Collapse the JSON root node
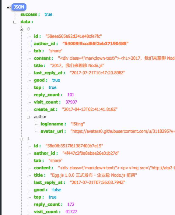Viewport: 175px width, 215px height. click(8, 7)
